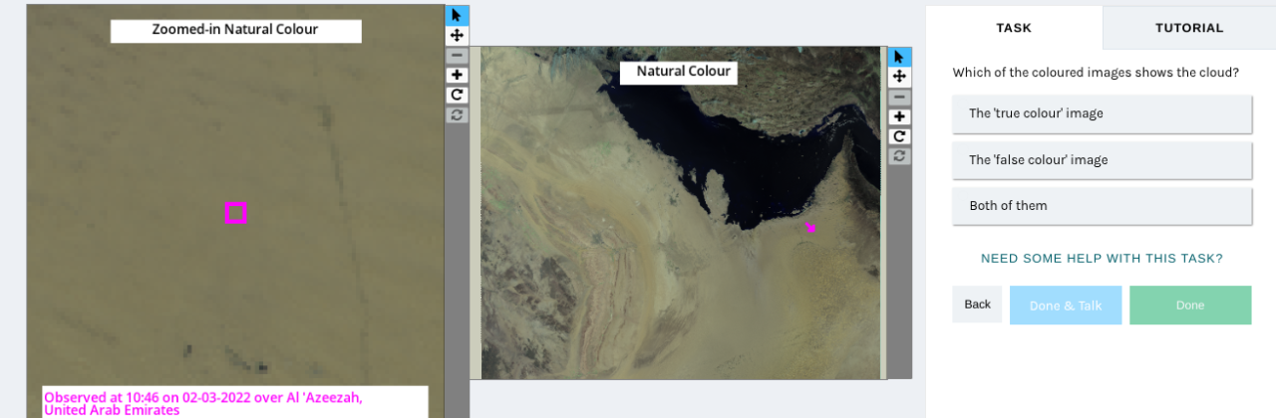The image size is (1276, 418).
Task: Zoom out the Zoomed-in Natural Colour image
Action: coord(457,55)
